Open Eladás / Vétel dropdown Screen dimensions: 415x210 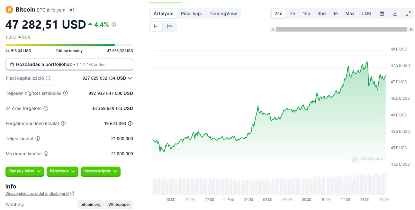coord(25,171)
